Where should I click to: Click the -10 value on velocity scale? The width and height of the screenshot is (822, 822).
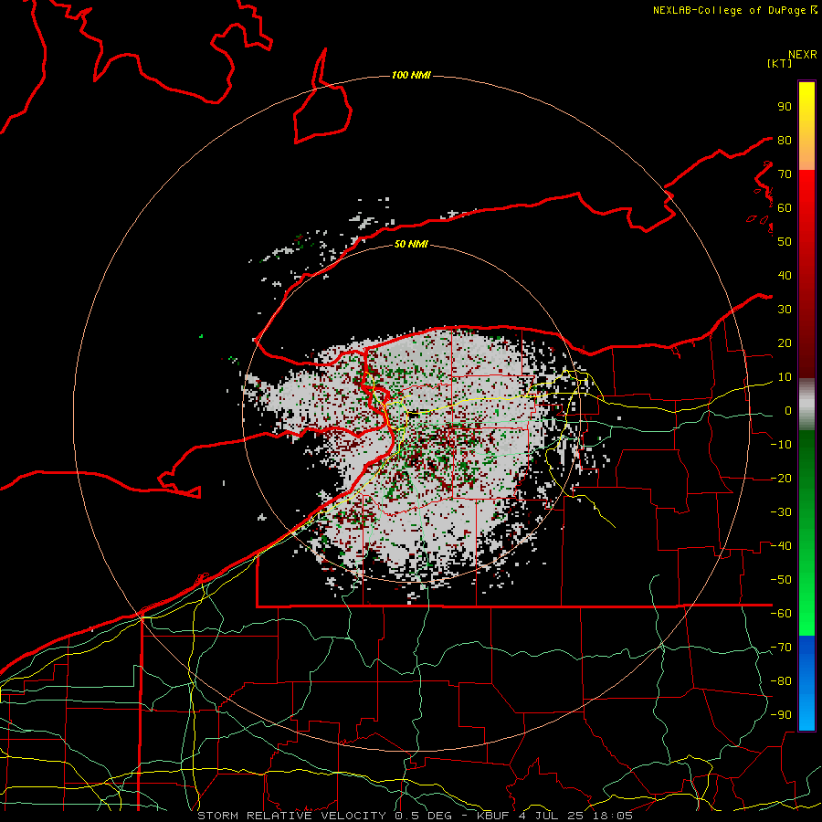[781, 445]
